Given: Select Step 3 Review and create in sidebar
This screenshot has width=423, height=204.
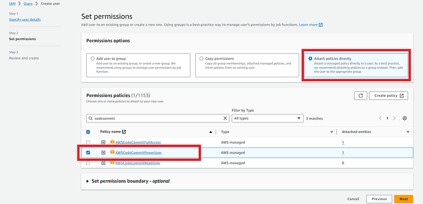Looking at the screenshot, I should 24,58.
